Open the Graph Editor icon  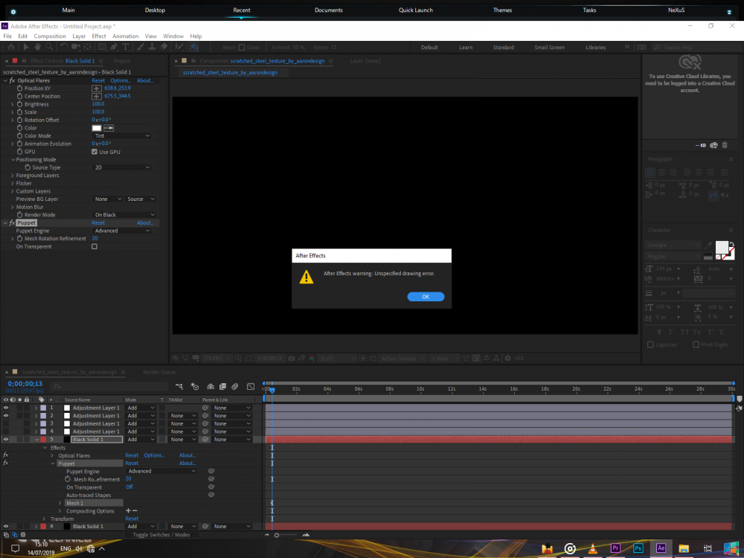(x=251, y=387)
